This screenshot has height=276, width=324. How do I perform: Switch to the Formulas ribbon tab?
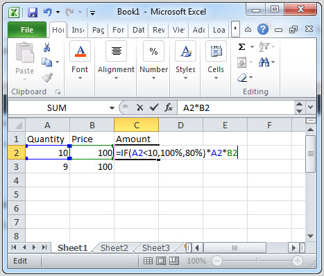[x=118, y=30]
